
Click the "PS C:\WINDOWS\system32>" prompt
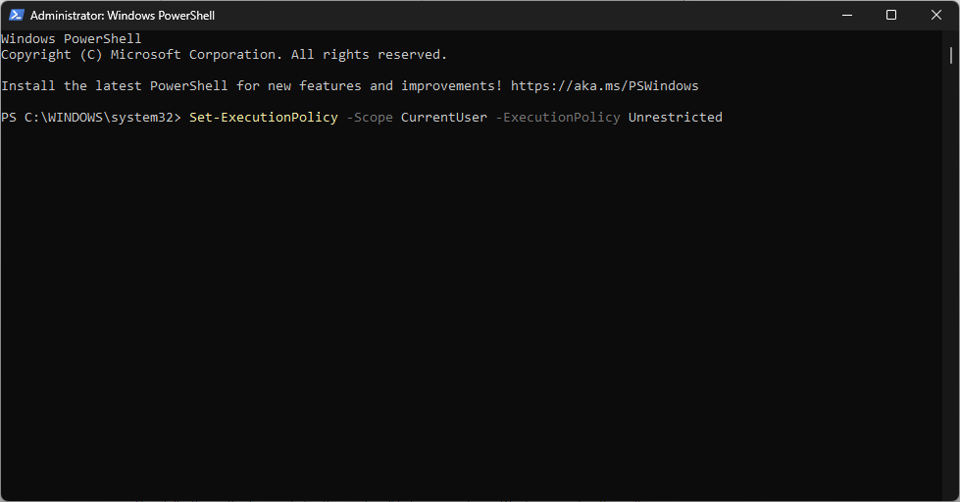click(91, 118)
